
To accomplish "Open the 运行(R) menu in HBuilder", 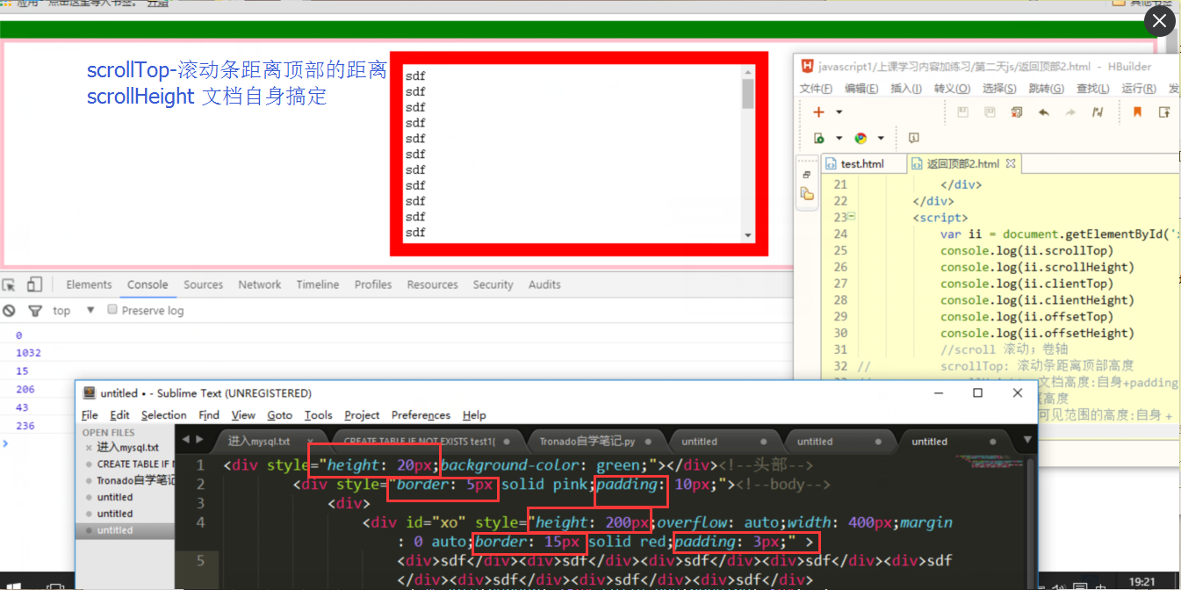I will tap(1139, 89).
